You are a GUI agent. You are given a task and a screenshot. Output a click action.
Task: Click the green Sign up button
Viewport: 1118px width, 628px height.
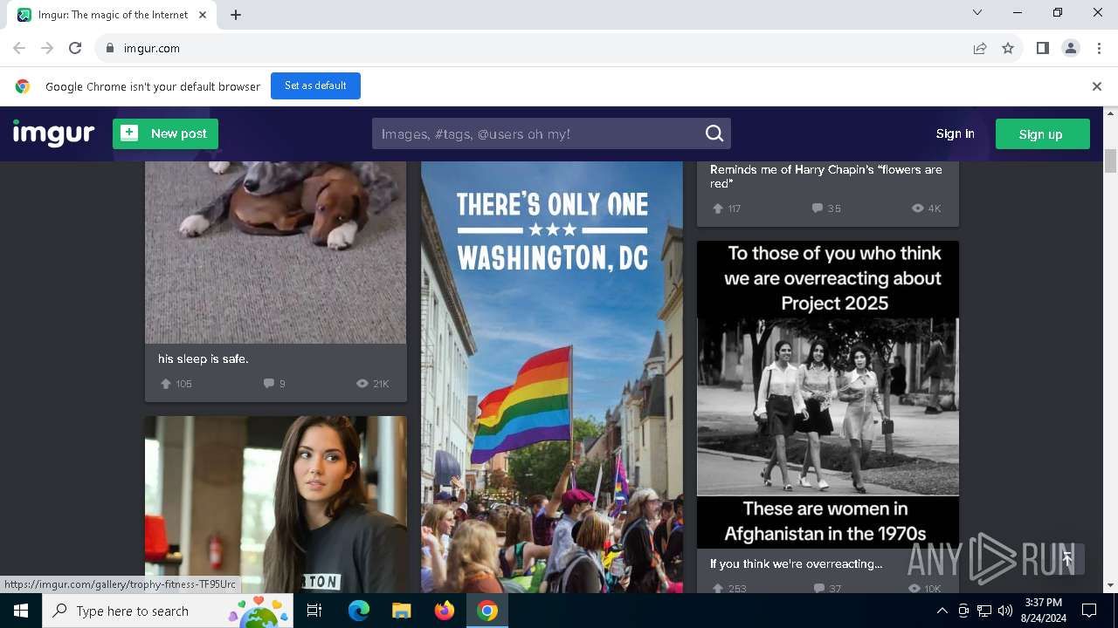pyautogui.click(x=1041, y=133)
